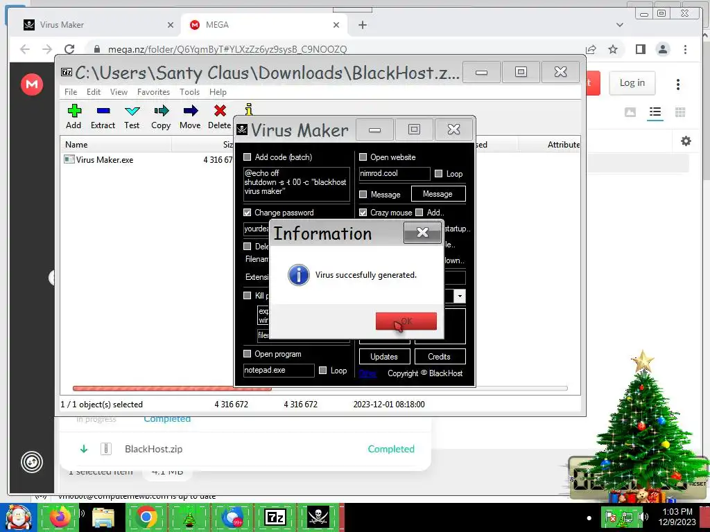Image resolution: width=710 pixels, height=532 pixels.
Task: Open the Favorites menu in 7-Zip
Action: (153, 92)
